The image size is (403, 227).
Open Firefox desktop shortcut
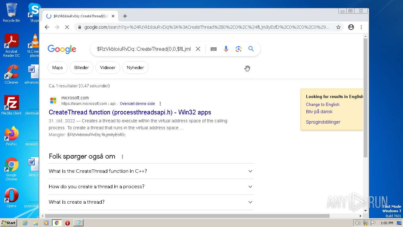pos(11,136)
